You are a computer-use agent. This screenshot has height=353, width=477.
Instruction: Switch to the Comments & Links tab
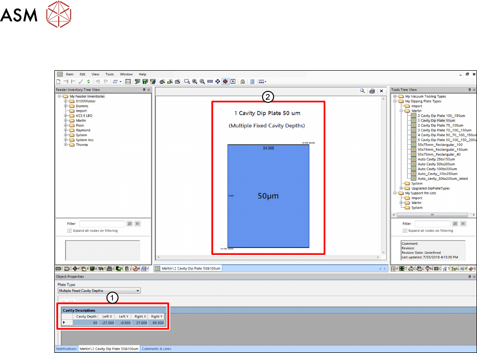[156, 349]
